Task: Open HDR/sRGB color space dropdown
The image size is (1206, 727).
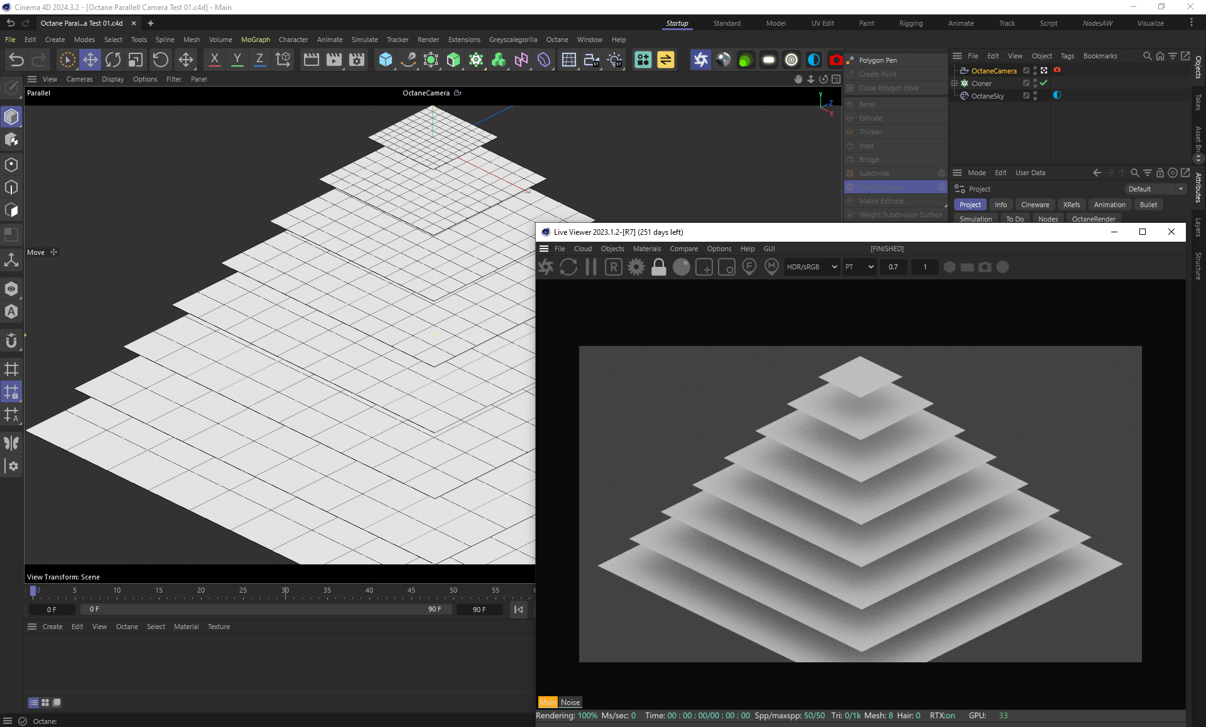Action: click(812, 267)
